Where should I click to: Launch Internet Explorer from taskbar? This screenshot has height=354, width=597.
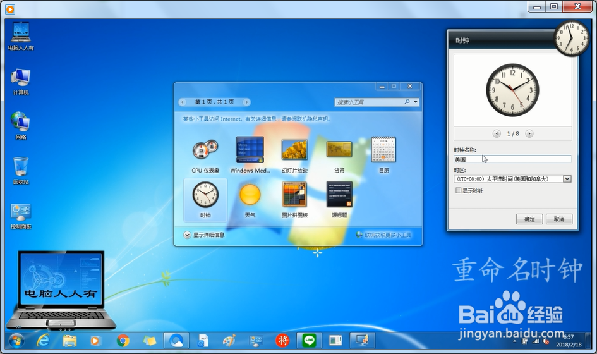(43, 341)
